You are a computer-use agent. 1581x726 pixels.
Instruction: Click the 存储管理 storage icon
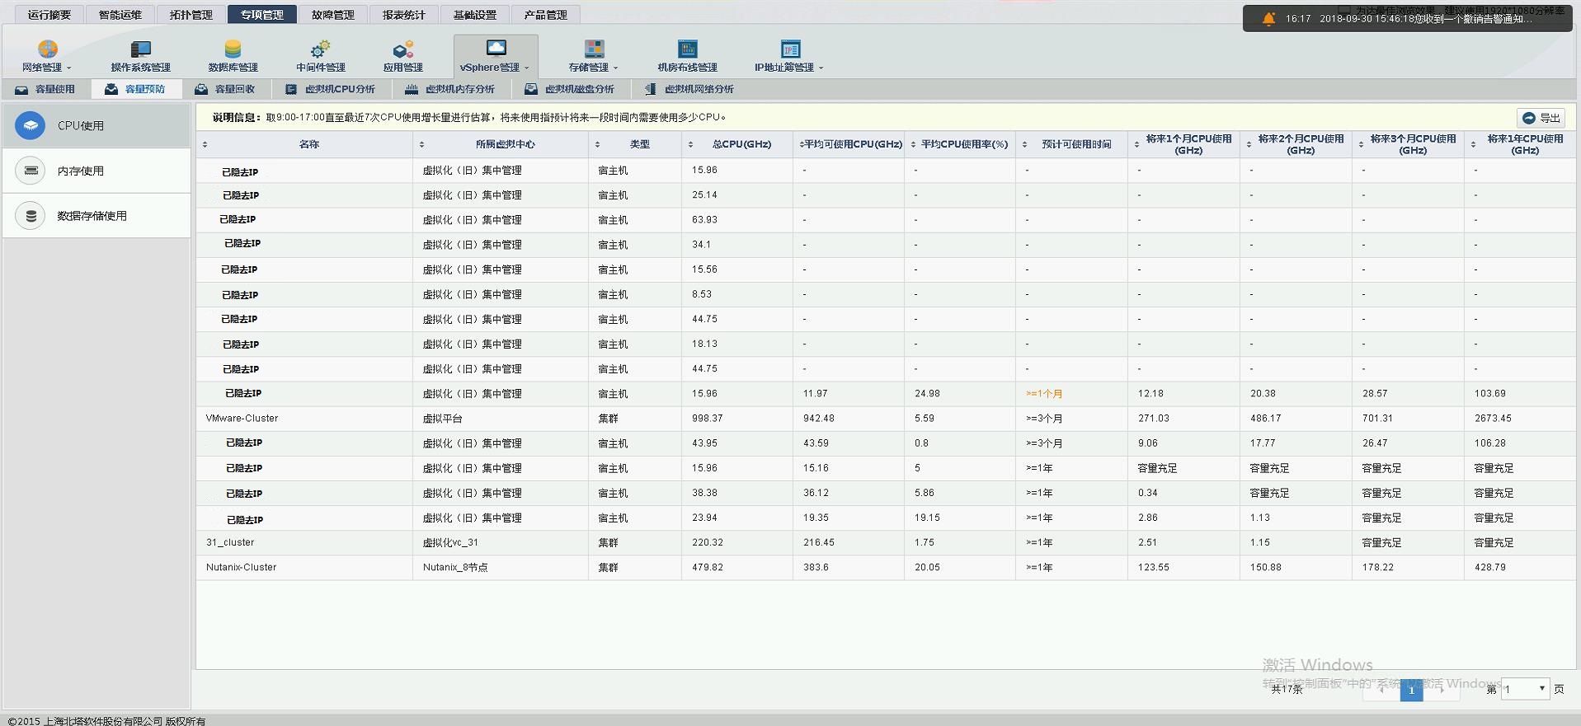click(593, 50)
